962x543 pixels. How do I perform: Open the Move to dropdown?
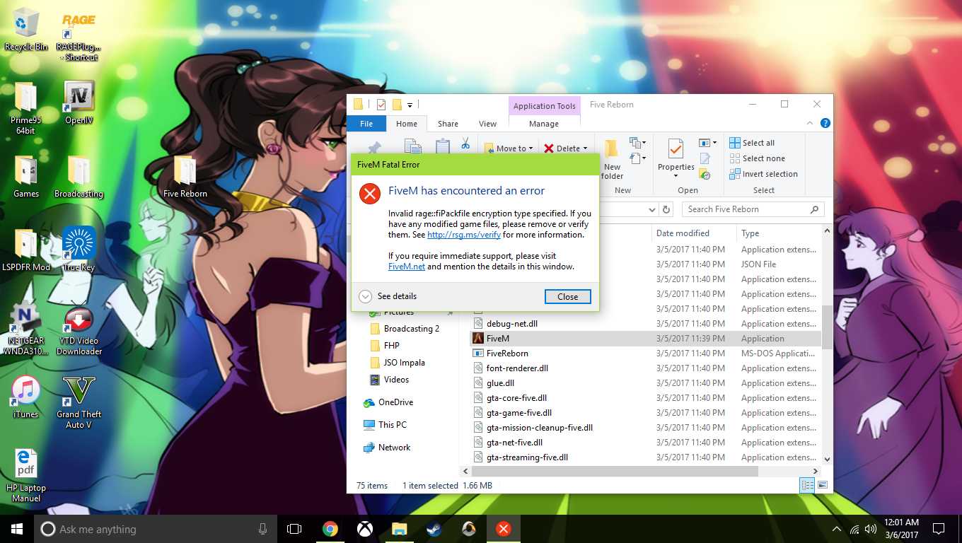pos(509,148)
